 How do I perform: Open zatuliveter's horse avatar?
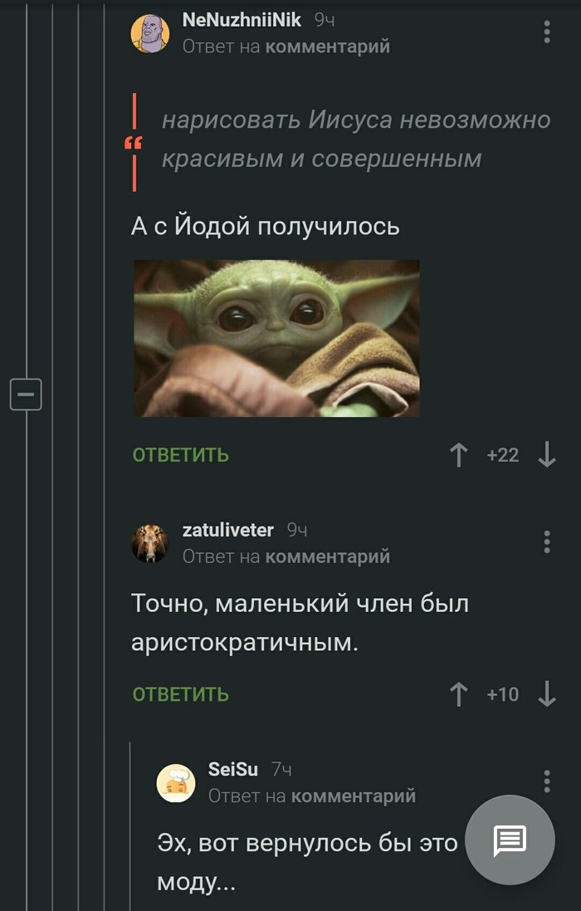[x=149, y=544]
